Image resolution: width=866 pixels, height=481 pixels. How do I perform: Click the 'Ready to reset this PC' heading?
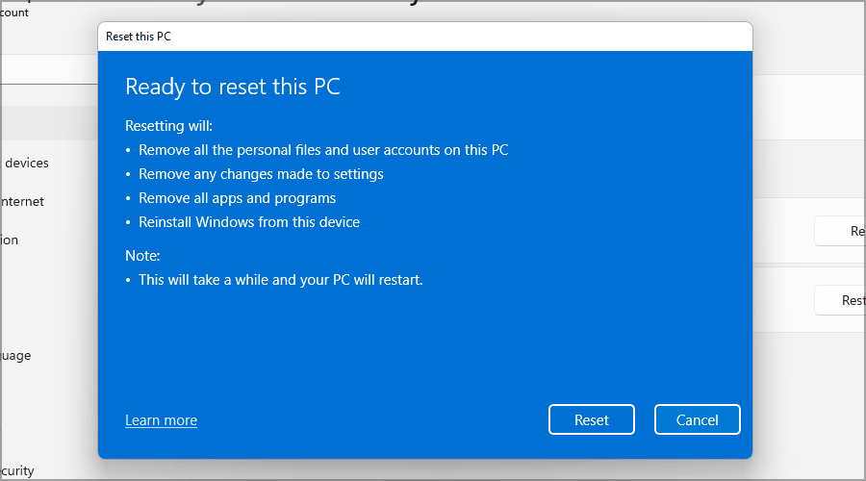point(233,88)
